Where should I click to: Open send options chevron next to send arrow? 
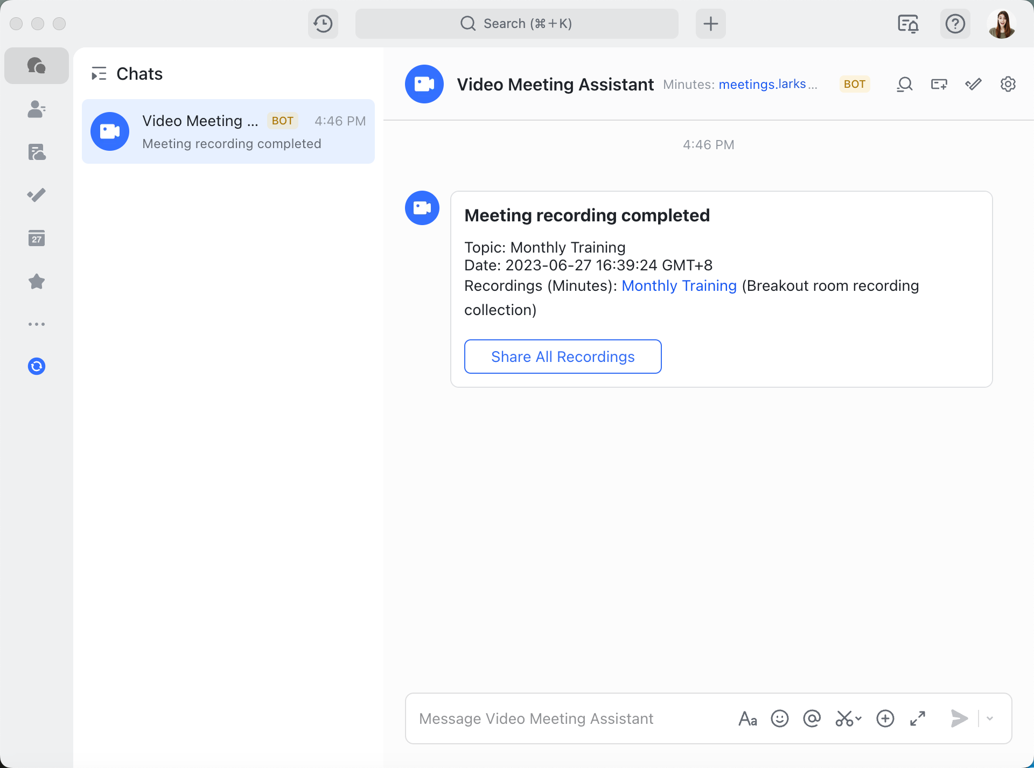(x=990, y=718)
